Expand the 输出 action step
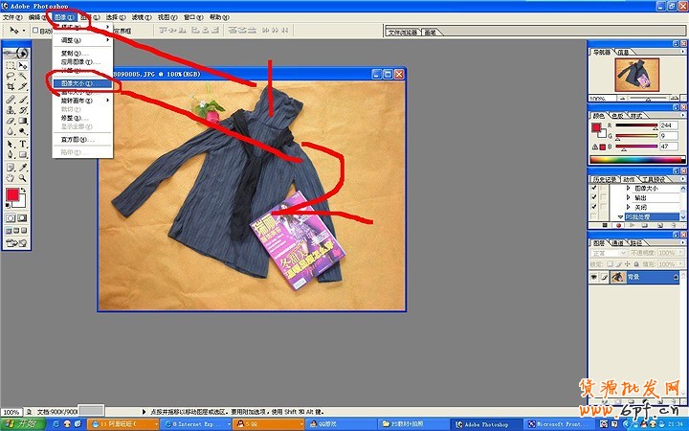 coord(628,197)
